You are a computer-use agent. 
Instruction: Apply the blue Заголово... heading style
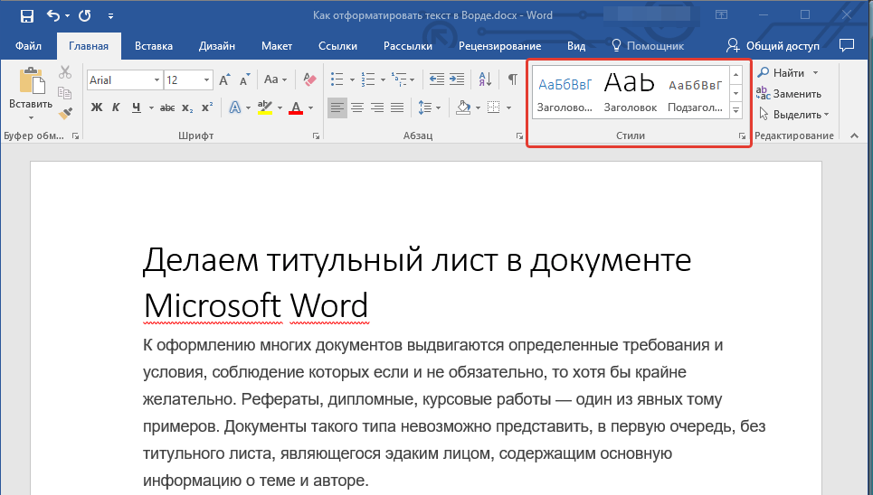coord(565,92)
